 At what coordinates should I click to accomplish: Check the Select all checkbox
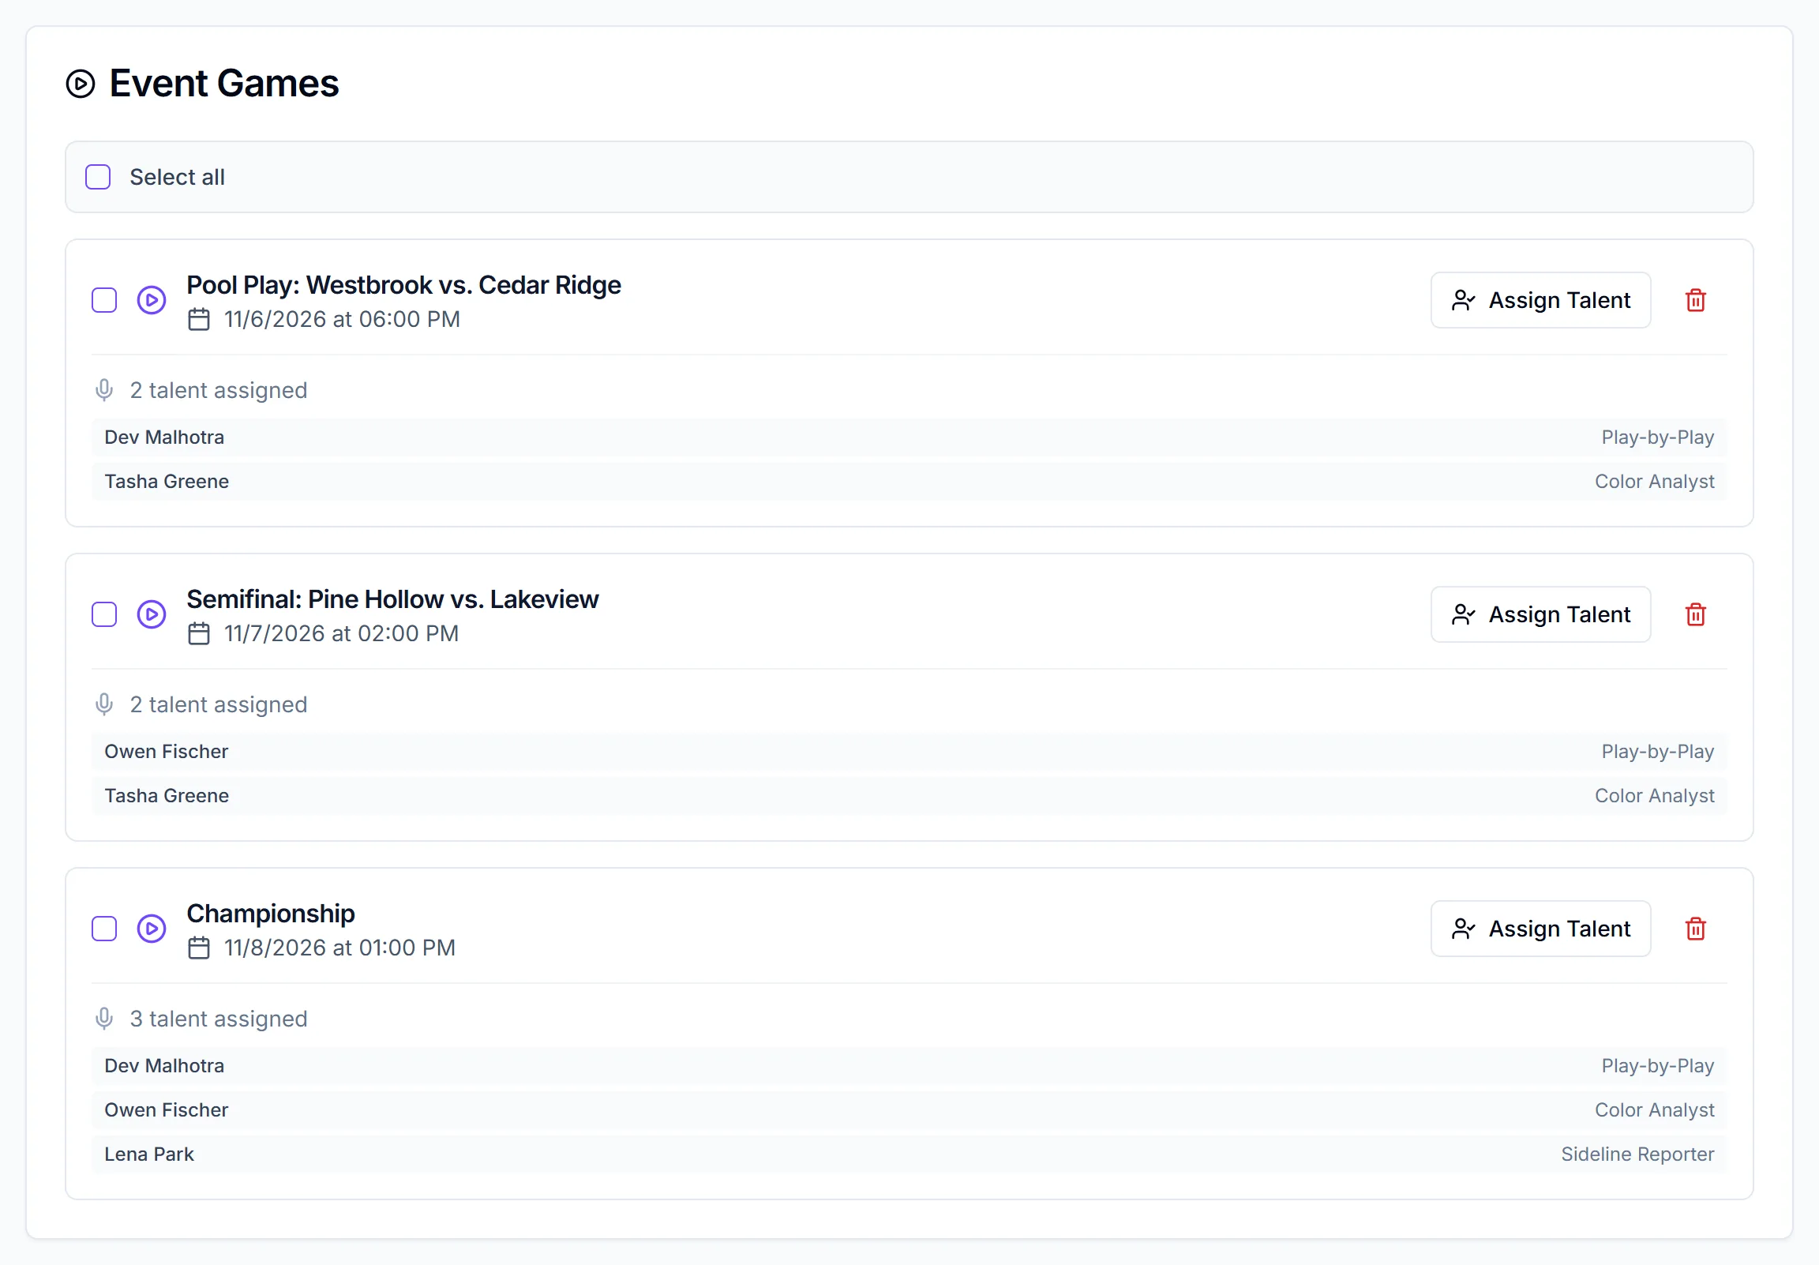(98, 177)
